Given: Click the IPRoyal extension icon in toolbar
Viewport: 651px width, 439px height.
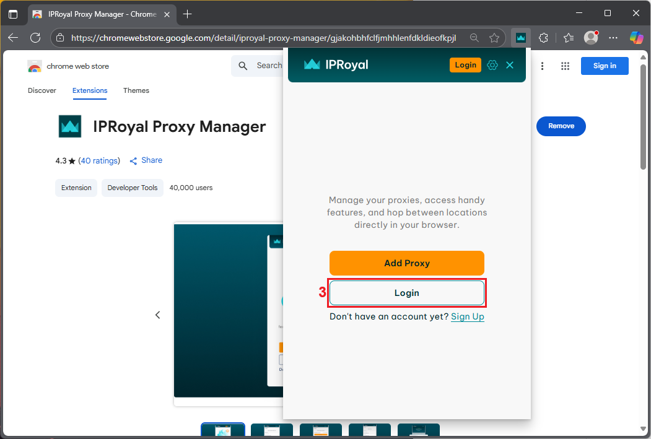Looking at the screenshot, I should (521, 38).
